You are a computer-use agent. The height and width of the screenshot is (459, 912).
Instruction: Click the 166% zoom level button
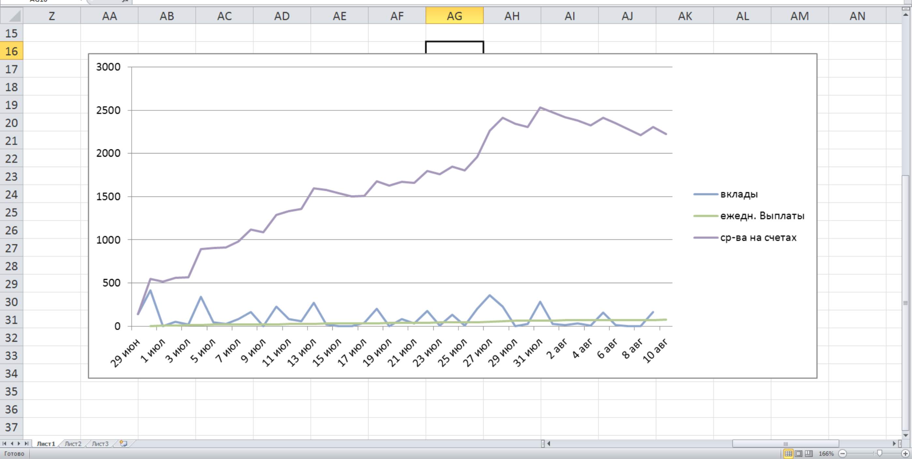coord(826,453)
